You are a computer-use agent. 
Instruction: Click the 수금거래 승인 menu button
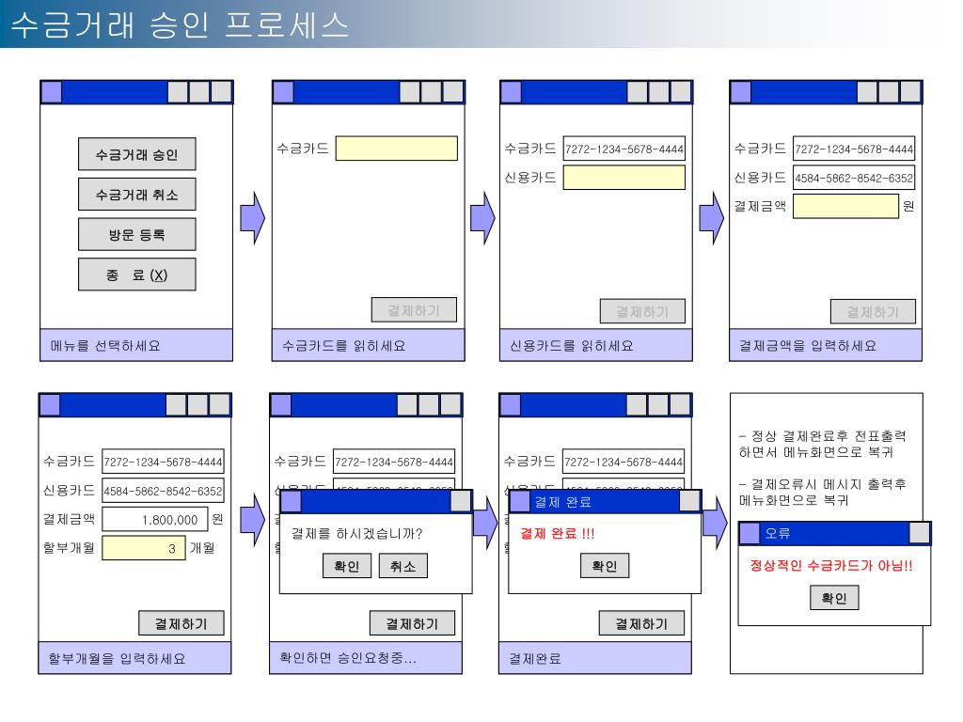pos(137,154)
